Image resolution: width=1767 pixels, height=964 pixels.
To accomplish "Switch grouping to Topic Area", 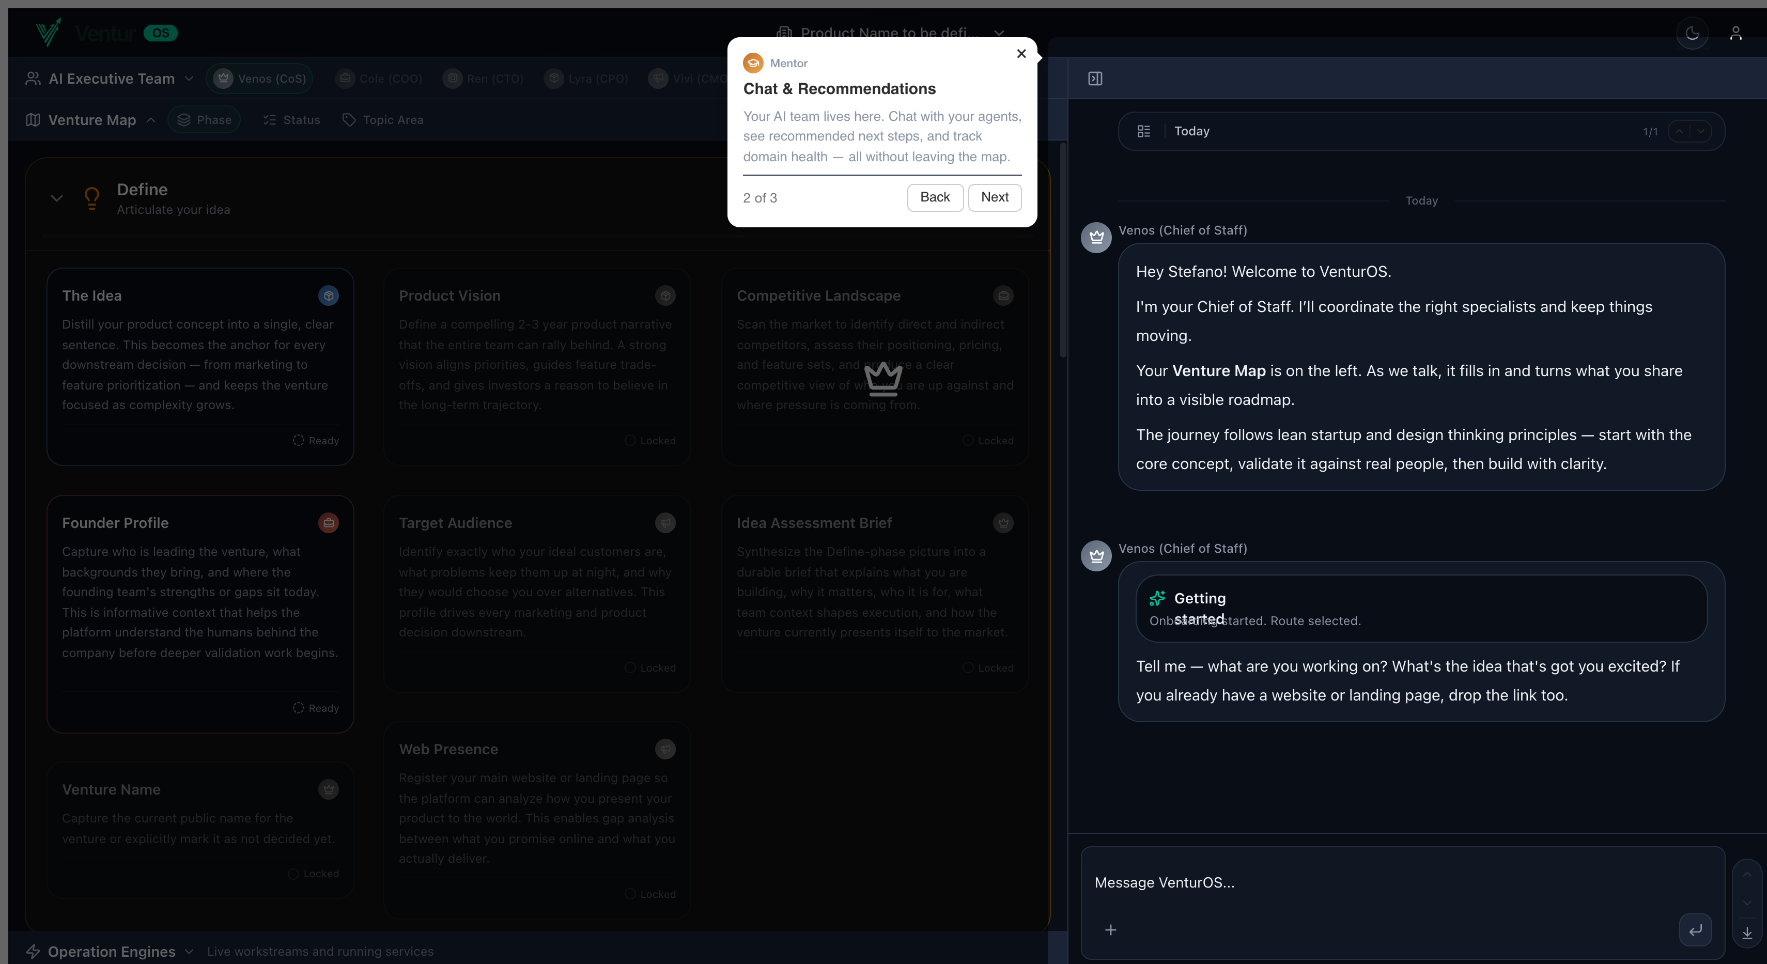I will [x=383, y=120].
